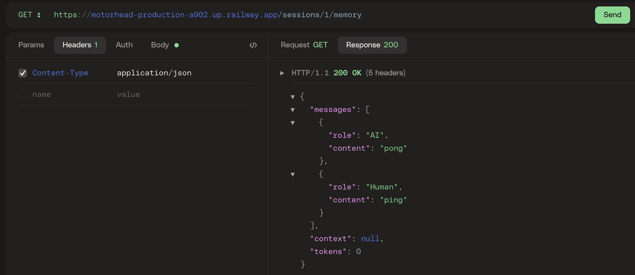Collapse the messages array in the response

pos(293,110)
